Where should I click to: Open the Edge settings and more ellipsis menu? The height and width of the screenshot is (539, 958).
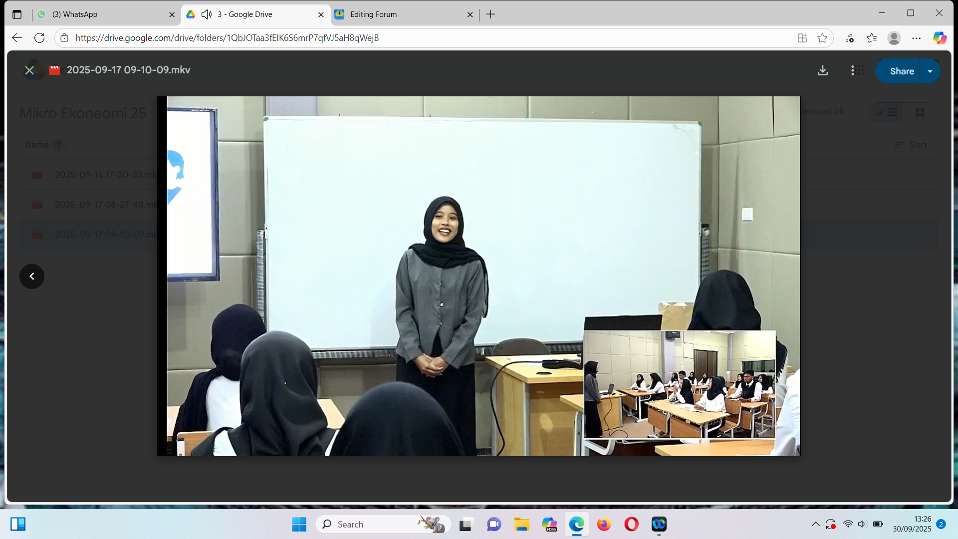(x=917, y=38)
